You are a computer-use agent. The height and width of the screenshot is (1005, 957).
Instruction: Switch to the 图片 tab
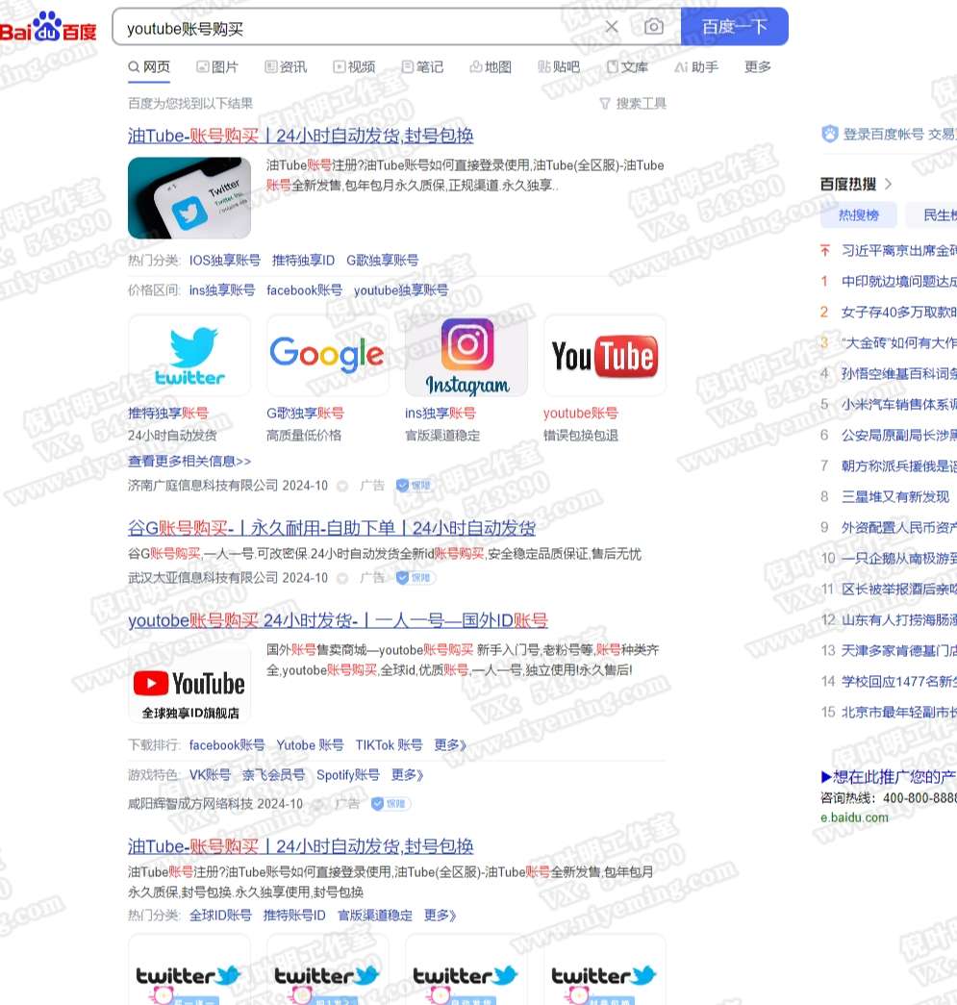217,67
